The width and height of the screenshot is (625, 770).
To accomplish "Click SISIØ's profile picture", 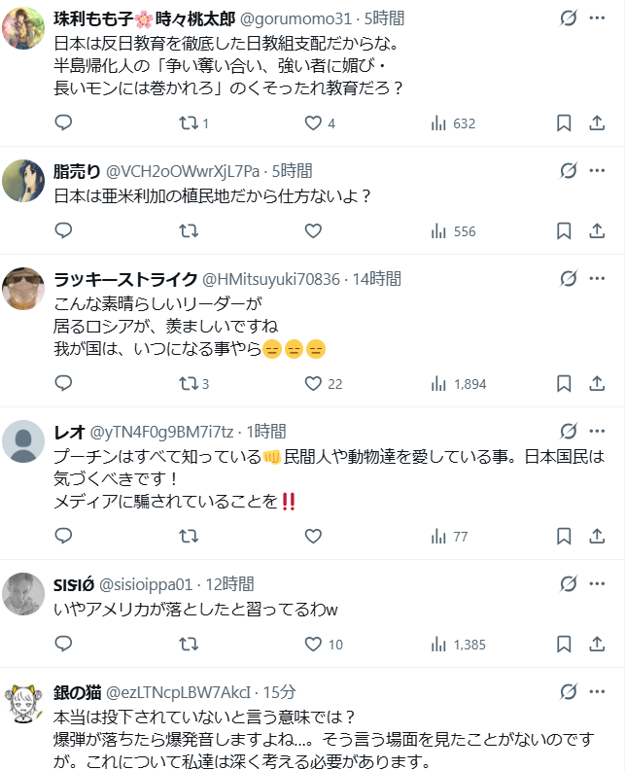I will [x=24, y=593].
